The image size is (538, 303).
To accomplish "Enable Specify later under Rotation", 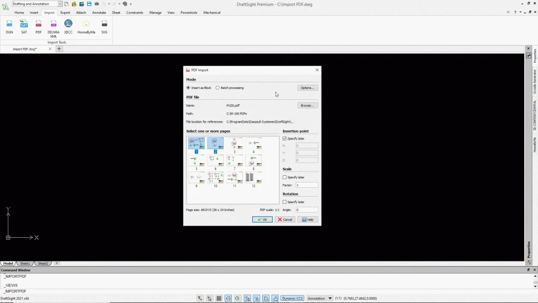I will (x=285, y=202).
